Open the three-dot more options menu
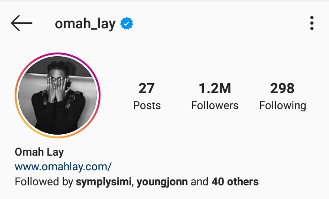Viewport: 329px width, 199px height. [x=312, y=23]
